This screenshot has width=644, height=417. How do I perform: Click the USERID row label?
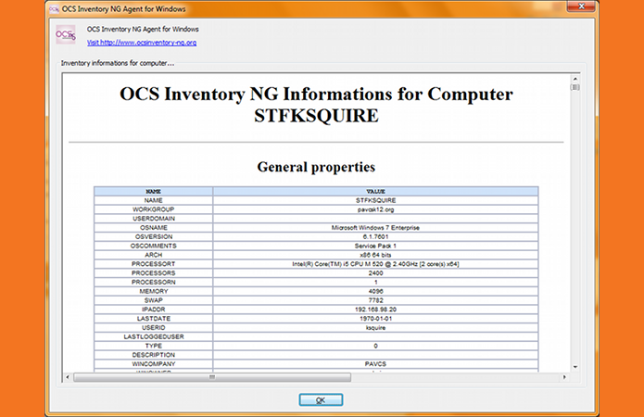[x=153, y=327]
